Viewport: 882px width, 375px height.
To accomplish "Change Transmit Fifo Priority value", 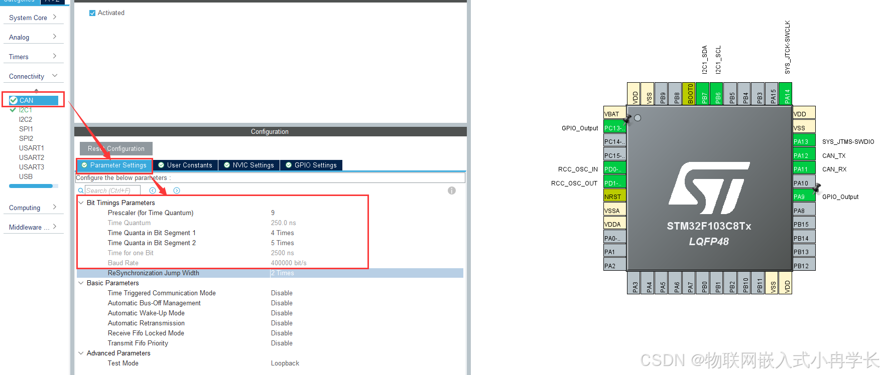I will 282,343.
